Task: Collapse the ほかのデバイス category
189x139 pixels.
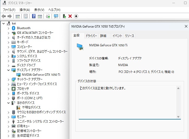Action: [8, 103]
